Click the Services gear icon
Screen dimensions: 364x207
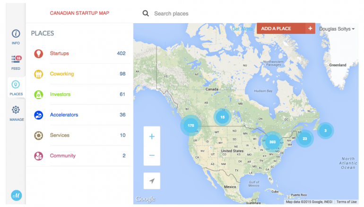point(39,135)
